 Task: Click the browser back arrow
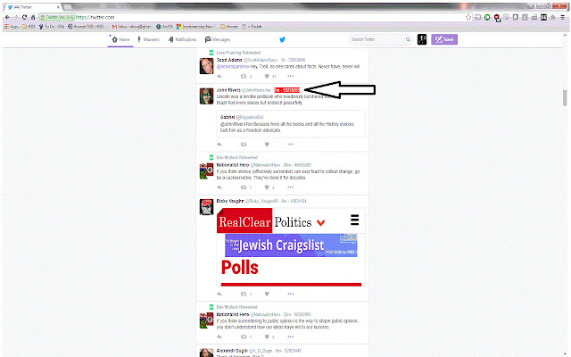click(7, 17)
